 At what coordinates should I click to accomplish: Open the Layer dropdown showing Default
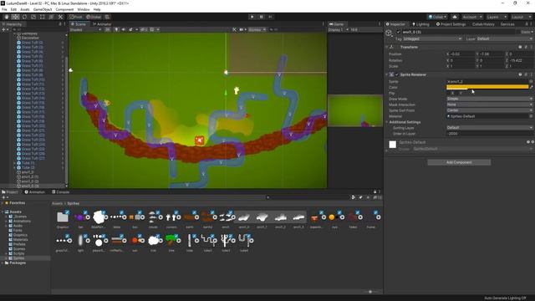pos(504,39)
